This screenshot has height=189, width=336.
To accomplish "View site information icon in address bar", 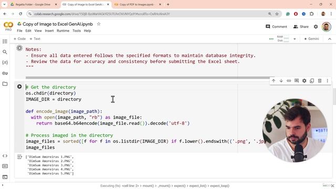I will click(30, 14).
